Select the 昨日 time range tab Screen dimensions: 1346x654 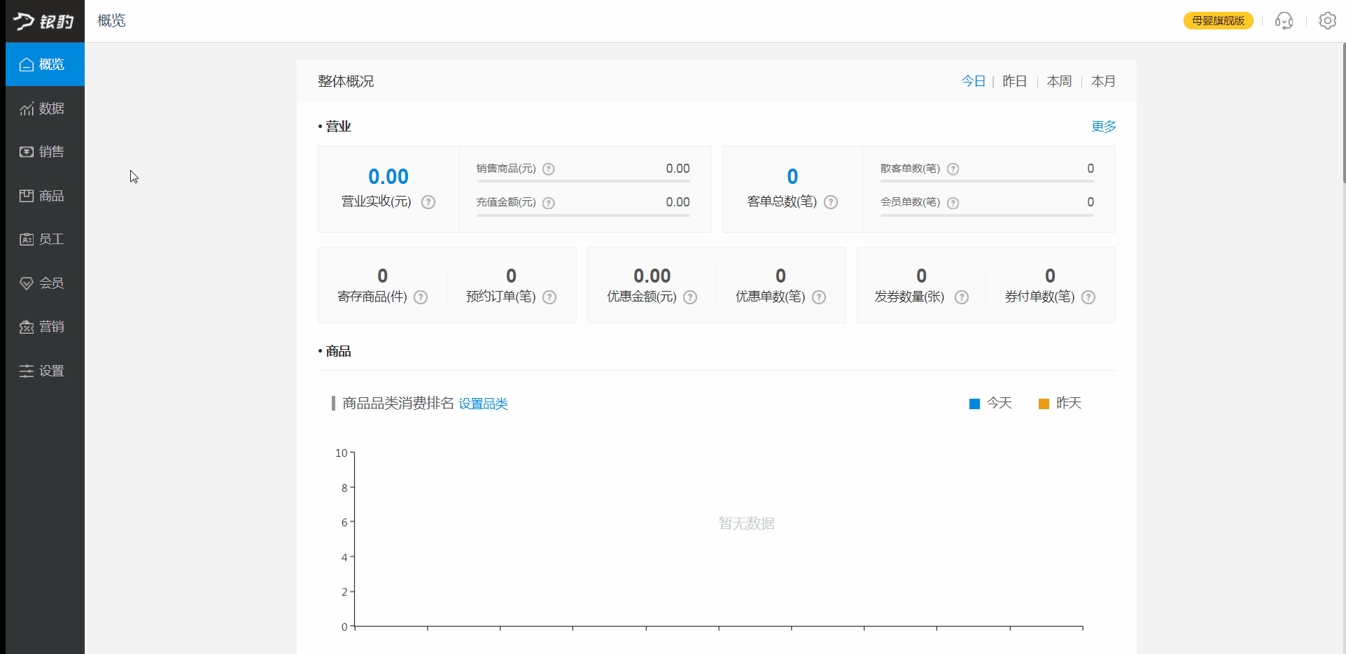[x=1014, y=81]
